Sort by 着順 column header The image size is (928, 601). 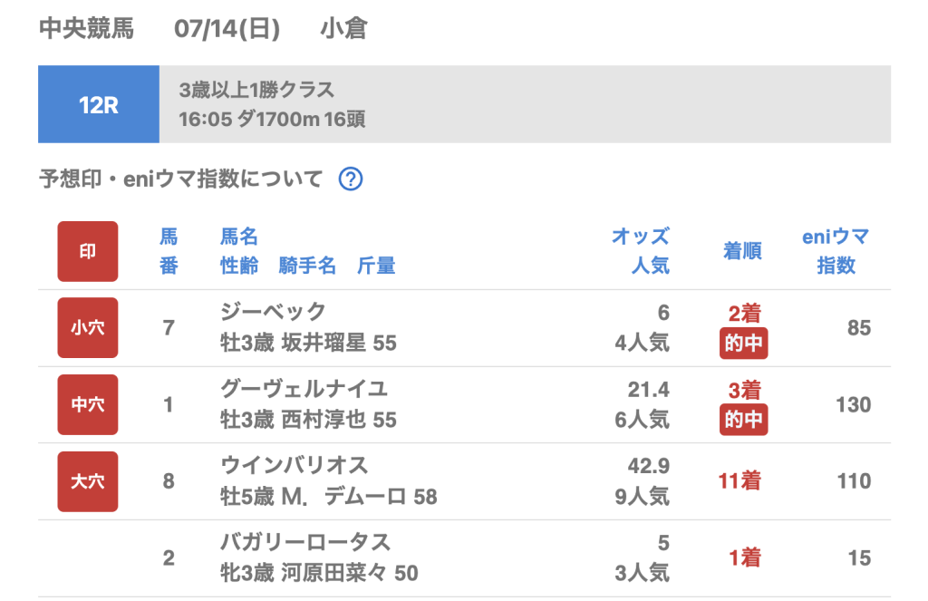[x=742, y=251]
